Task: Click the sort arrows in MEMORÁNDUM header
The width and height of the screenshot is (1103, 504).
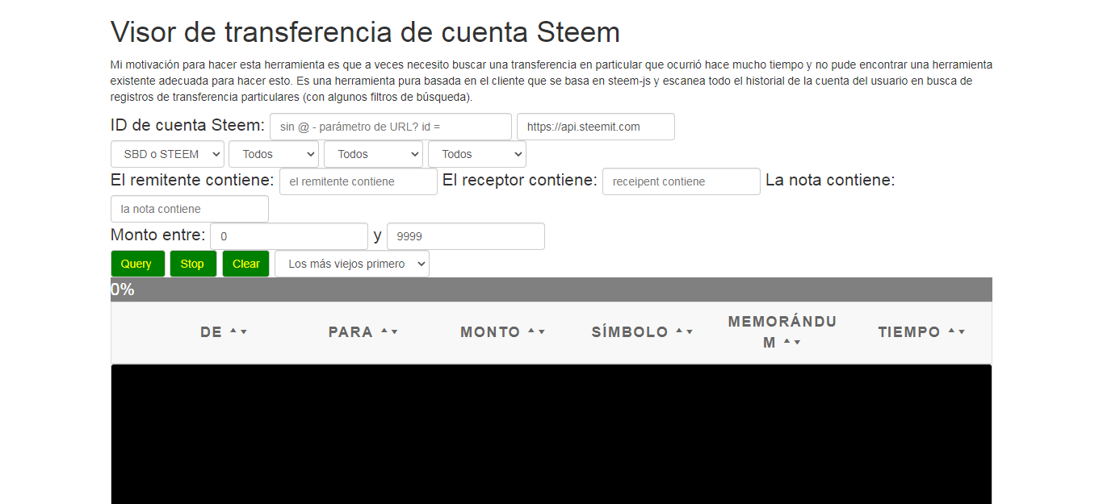Action: [x=792, y=343]
